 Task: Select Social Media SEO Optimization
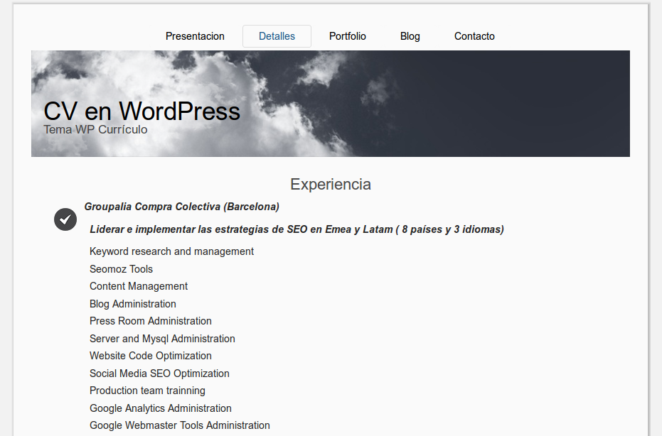pos(159,374)
